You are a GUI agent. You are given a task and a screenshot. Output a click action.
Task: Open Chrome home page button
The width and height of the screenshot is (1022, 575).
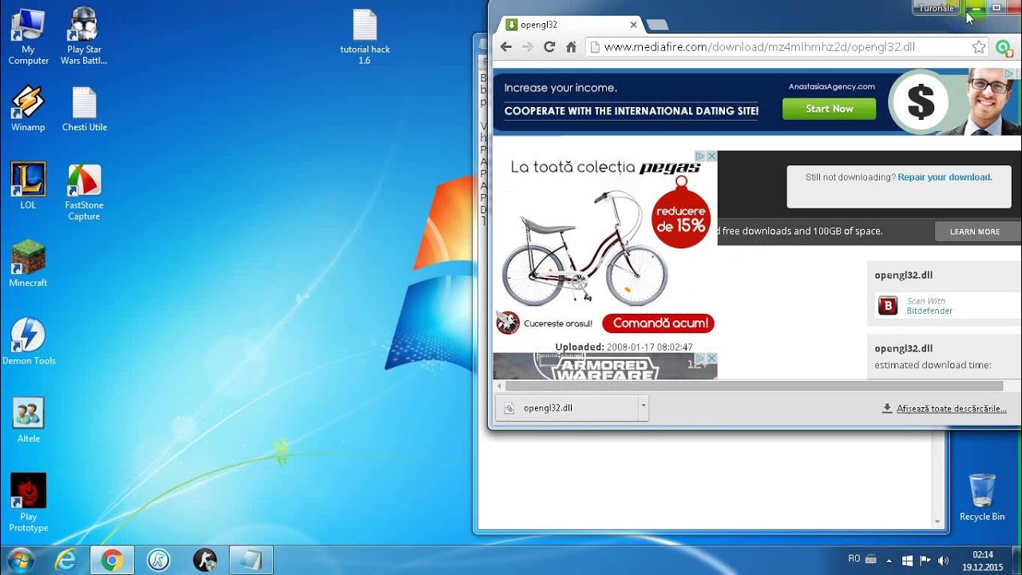pos(571,47)
